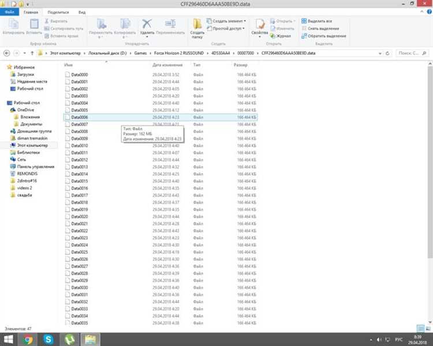Open the REMONDIS item in the navigation pane
The width and height of the screenshot is (433, 346).
click(24, 174)
